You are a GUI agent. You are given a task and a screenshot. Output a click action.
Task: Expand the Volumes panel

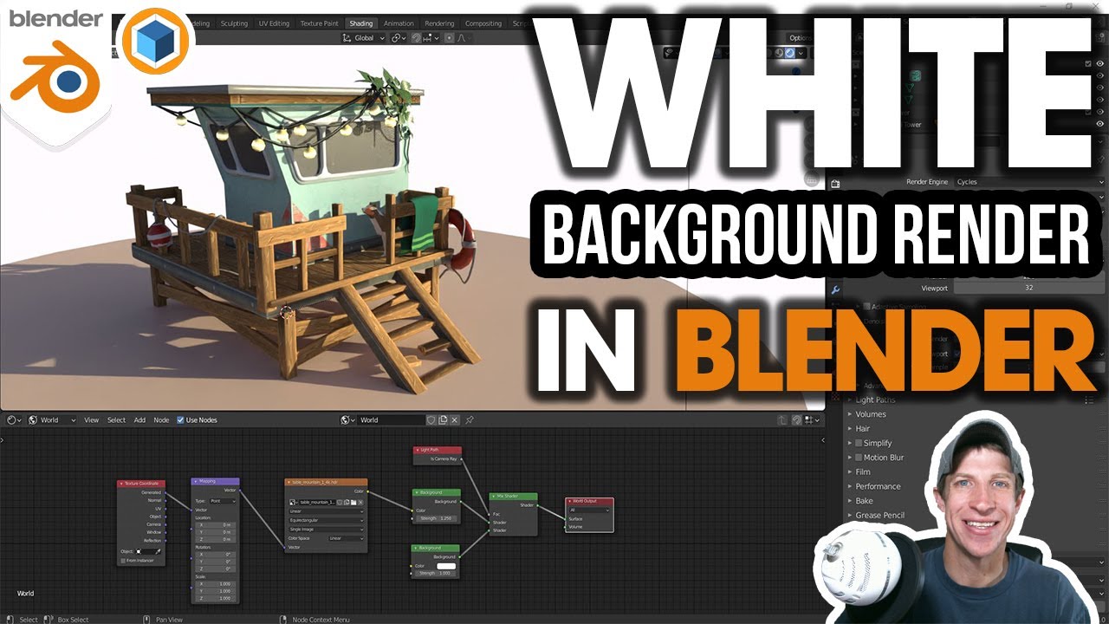[x=870, y=414]
